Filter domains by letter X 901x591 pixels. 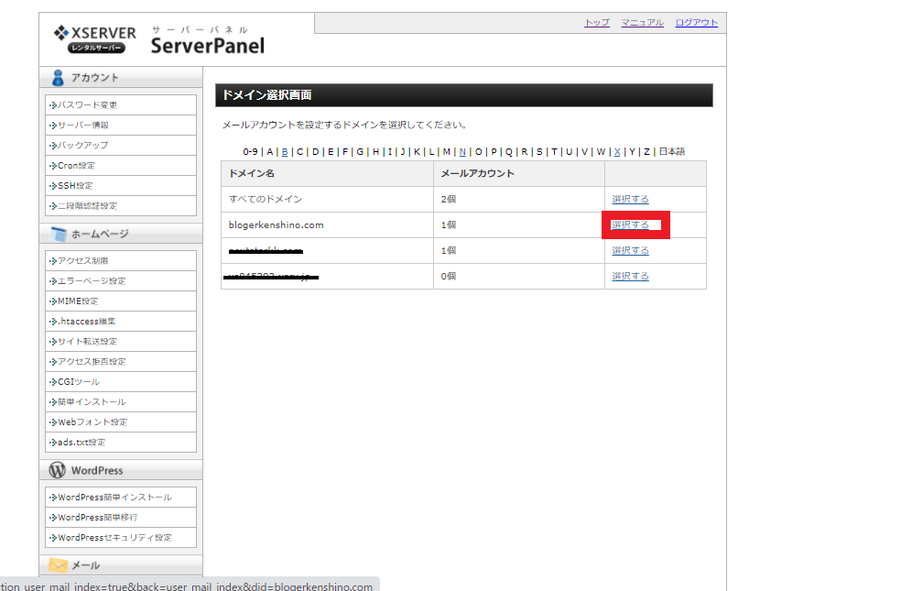click(x=617, y=152)
